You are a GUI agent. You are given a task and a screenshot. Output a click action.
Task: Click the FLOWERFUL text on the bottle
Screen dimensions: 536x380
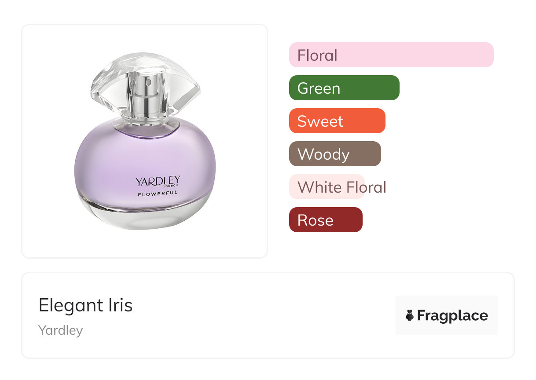click(x=158, y=194)
